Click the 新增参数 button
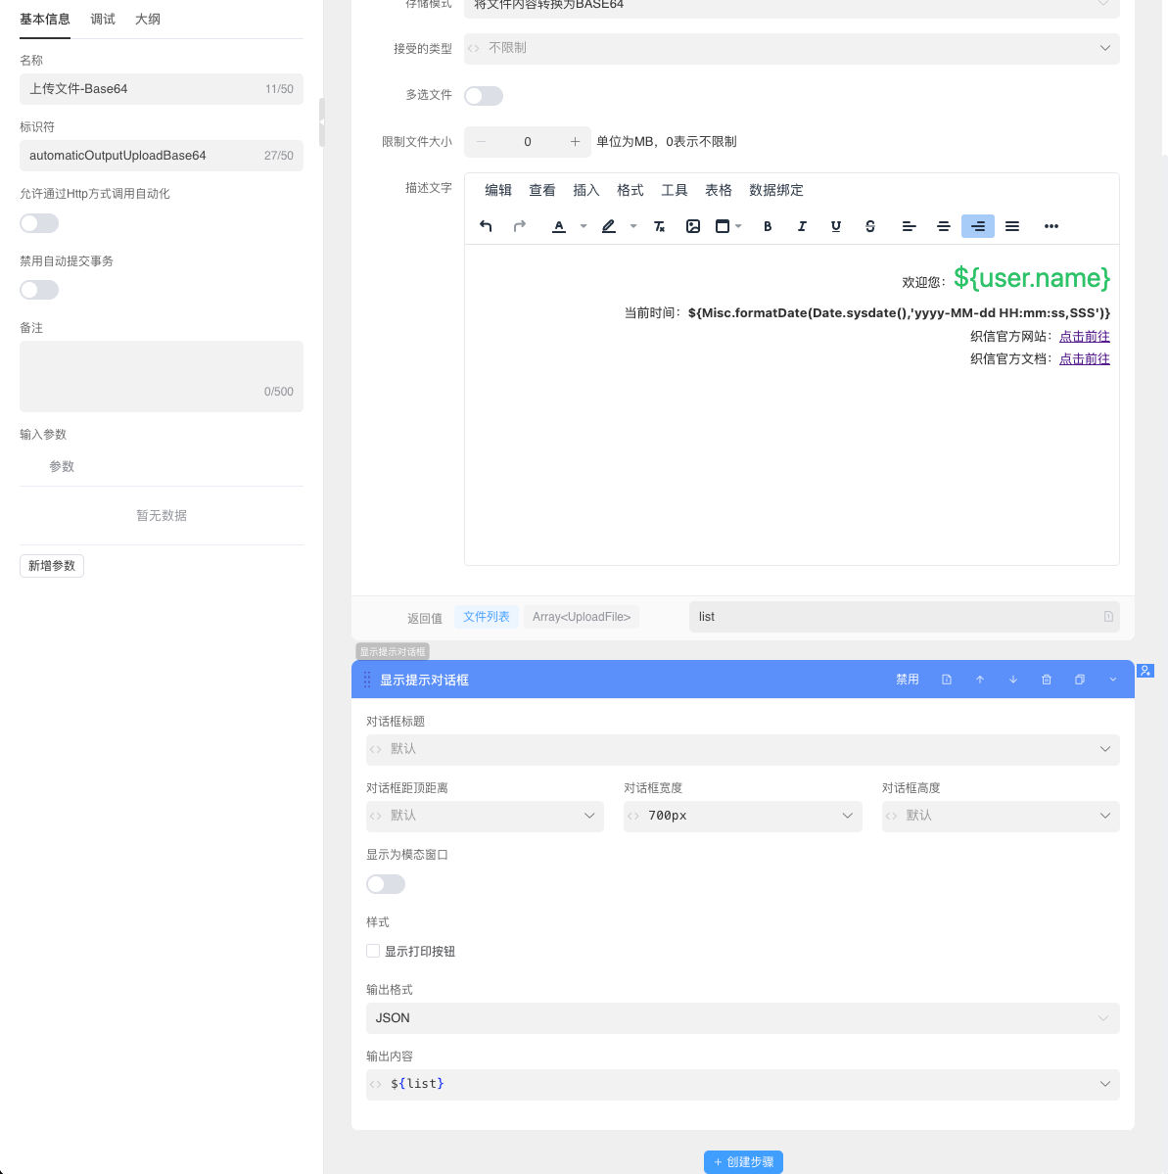Viewport: 1168px width, 1174px height. click(x=52, y=566)
